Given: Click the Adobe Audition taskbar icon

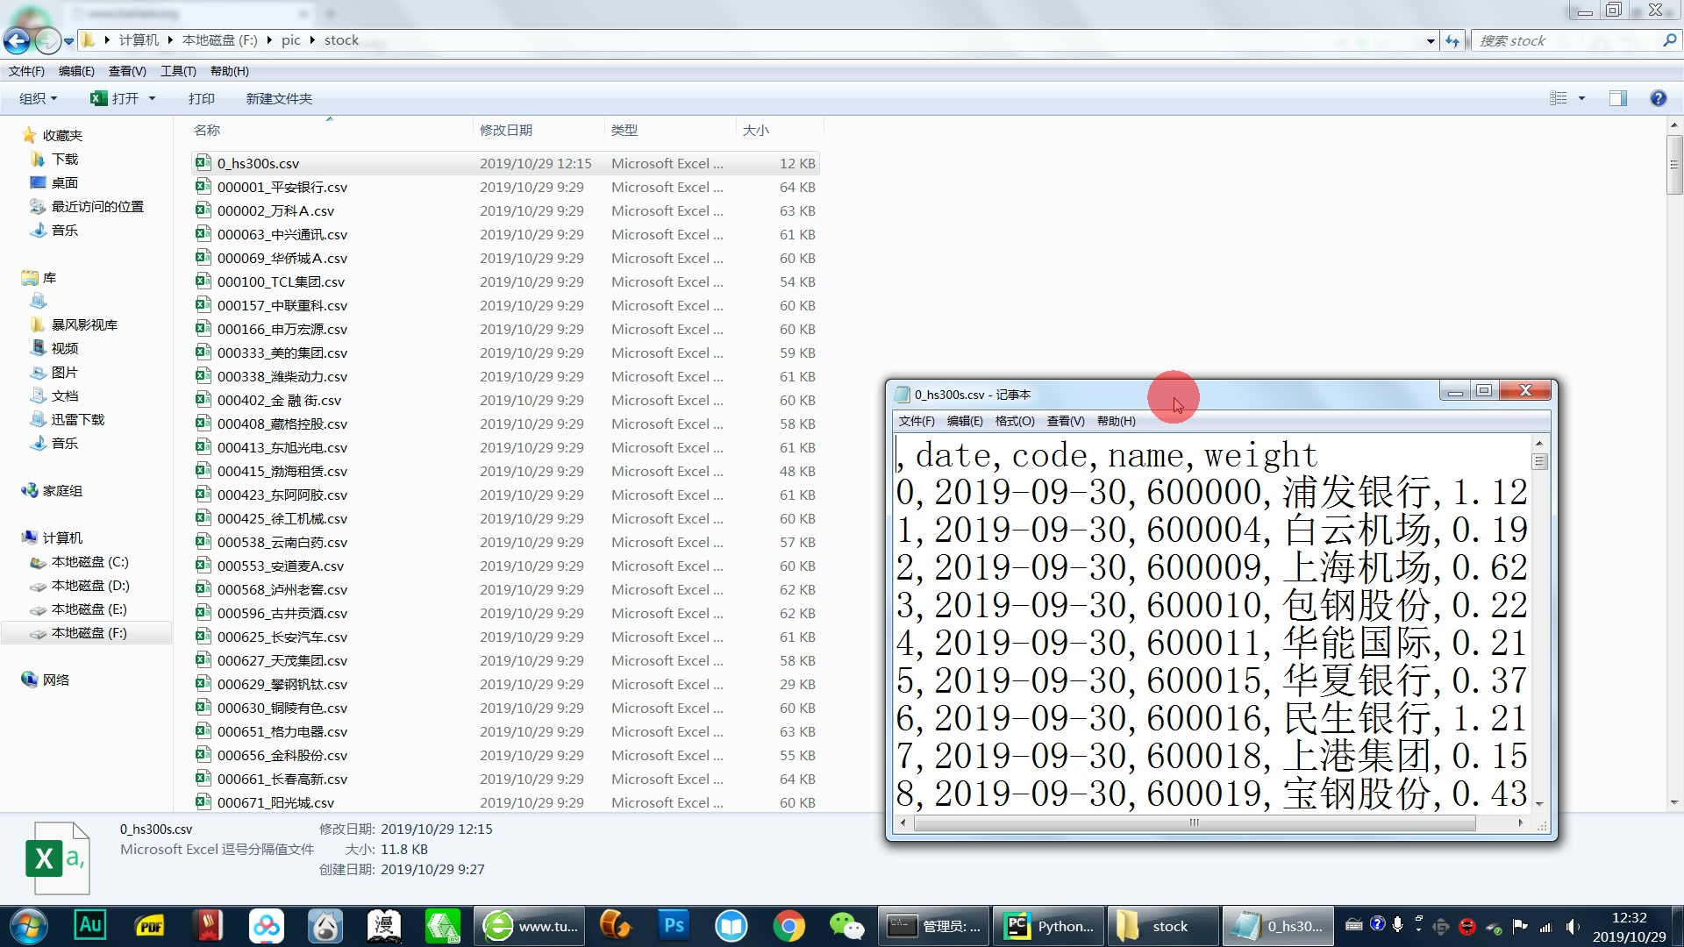Looking at the screenshot, I should pos(90,926).
